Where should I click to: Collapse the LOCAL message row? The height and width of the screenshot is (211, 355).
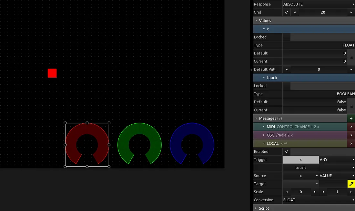264,143
